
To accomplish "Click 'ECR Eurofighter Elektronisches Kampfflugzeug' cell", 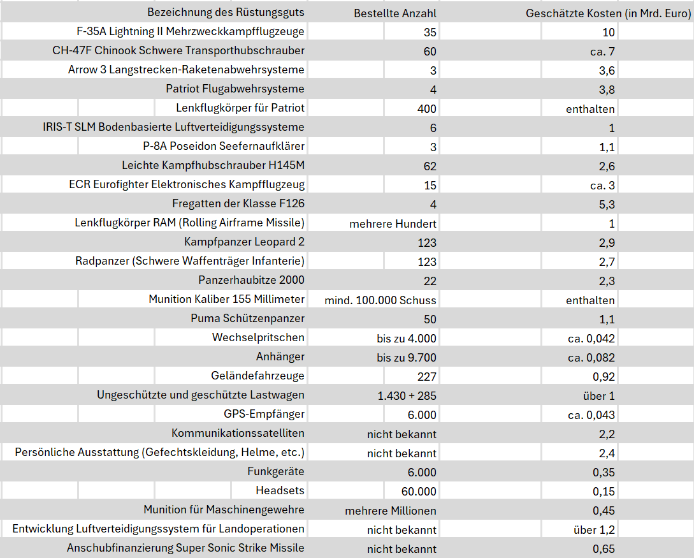I will pyautogui.click(x=187, y=184).
